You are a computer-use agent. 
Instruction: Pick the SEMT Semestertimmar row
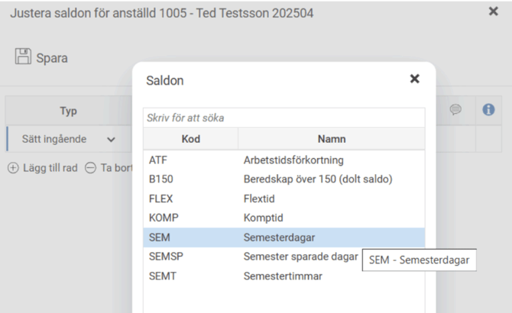283,276
